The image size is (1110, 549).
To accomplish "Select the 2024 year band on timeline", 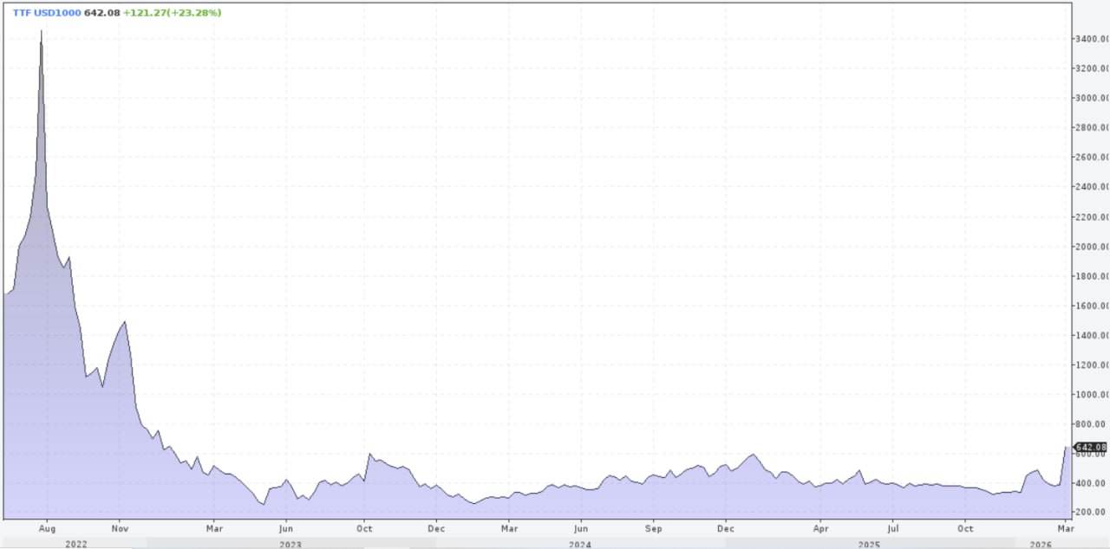I will [x=579, y=544].
